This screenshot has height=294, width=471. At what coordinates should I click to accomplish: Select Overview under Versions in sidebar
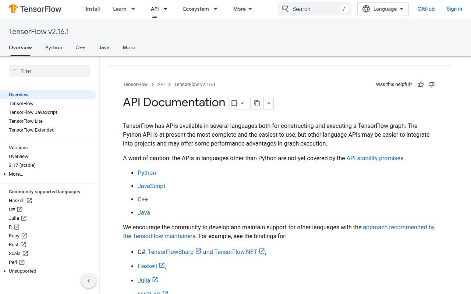tap(18, 157)
